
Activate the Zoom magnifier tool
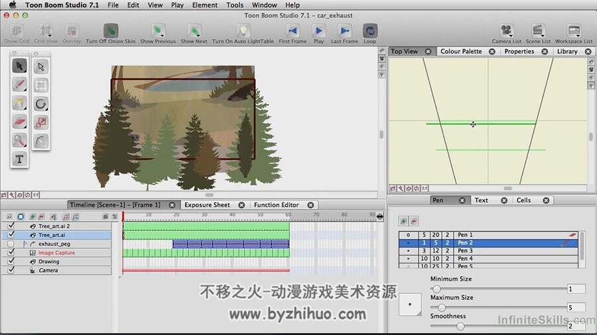19,140
